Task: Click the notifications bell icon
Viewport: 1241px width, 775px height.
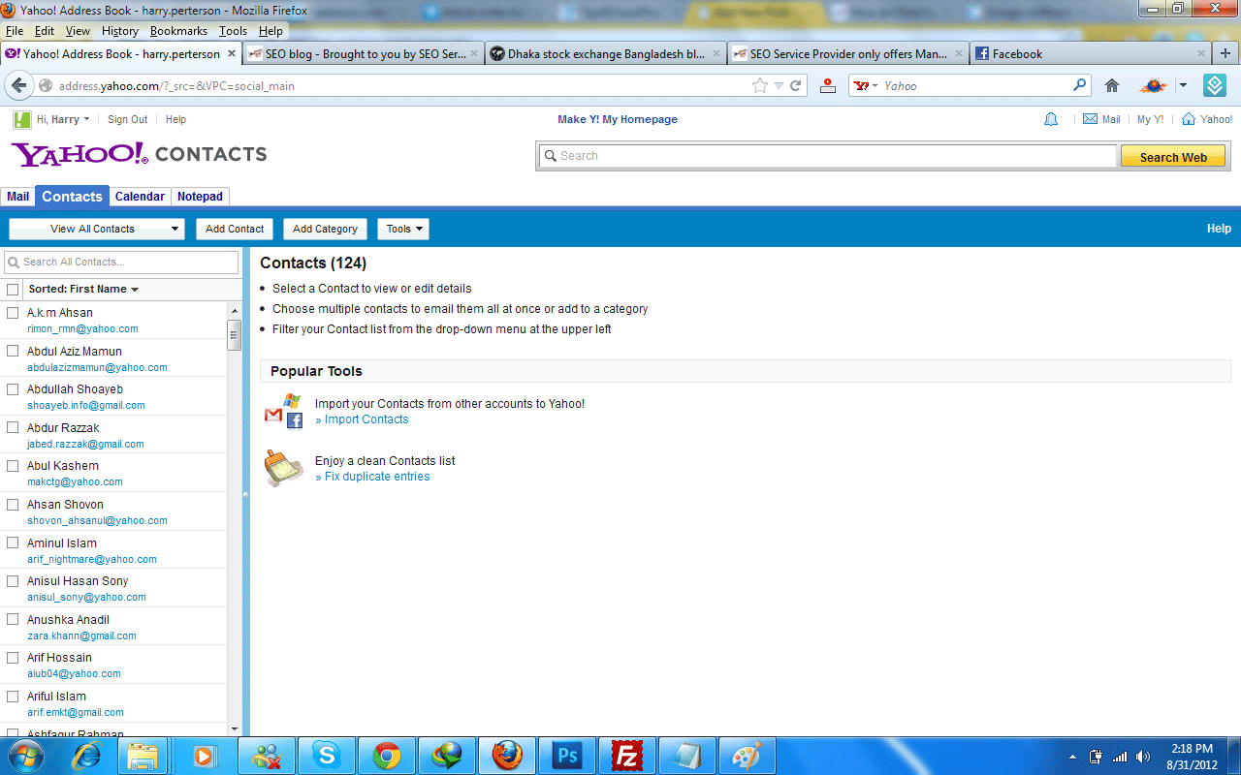Action: coord(1050,119)
